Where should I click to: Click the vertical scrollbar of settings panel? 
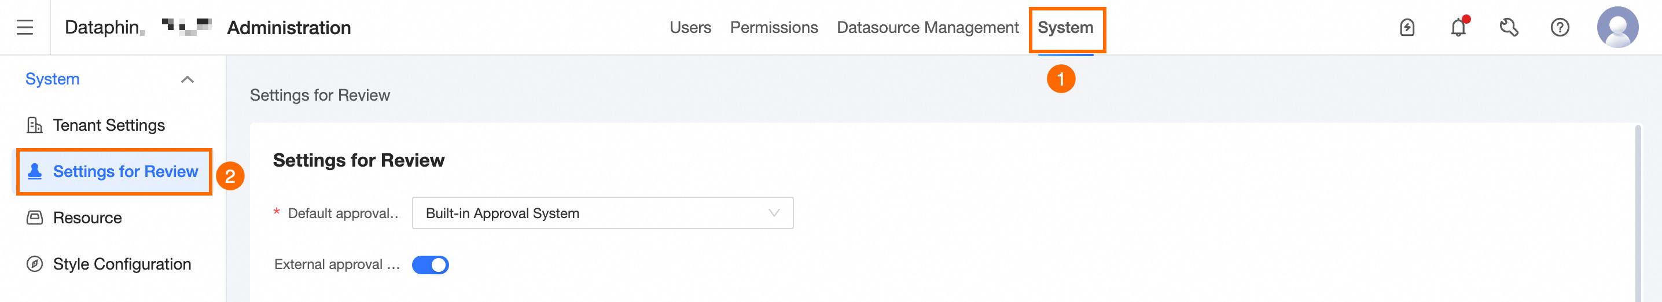1638,213
